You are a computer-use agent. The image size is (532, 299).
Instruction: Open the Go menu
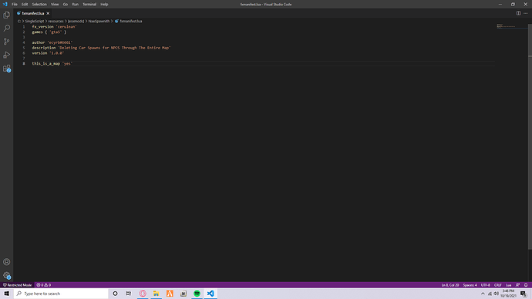[65, 5]
